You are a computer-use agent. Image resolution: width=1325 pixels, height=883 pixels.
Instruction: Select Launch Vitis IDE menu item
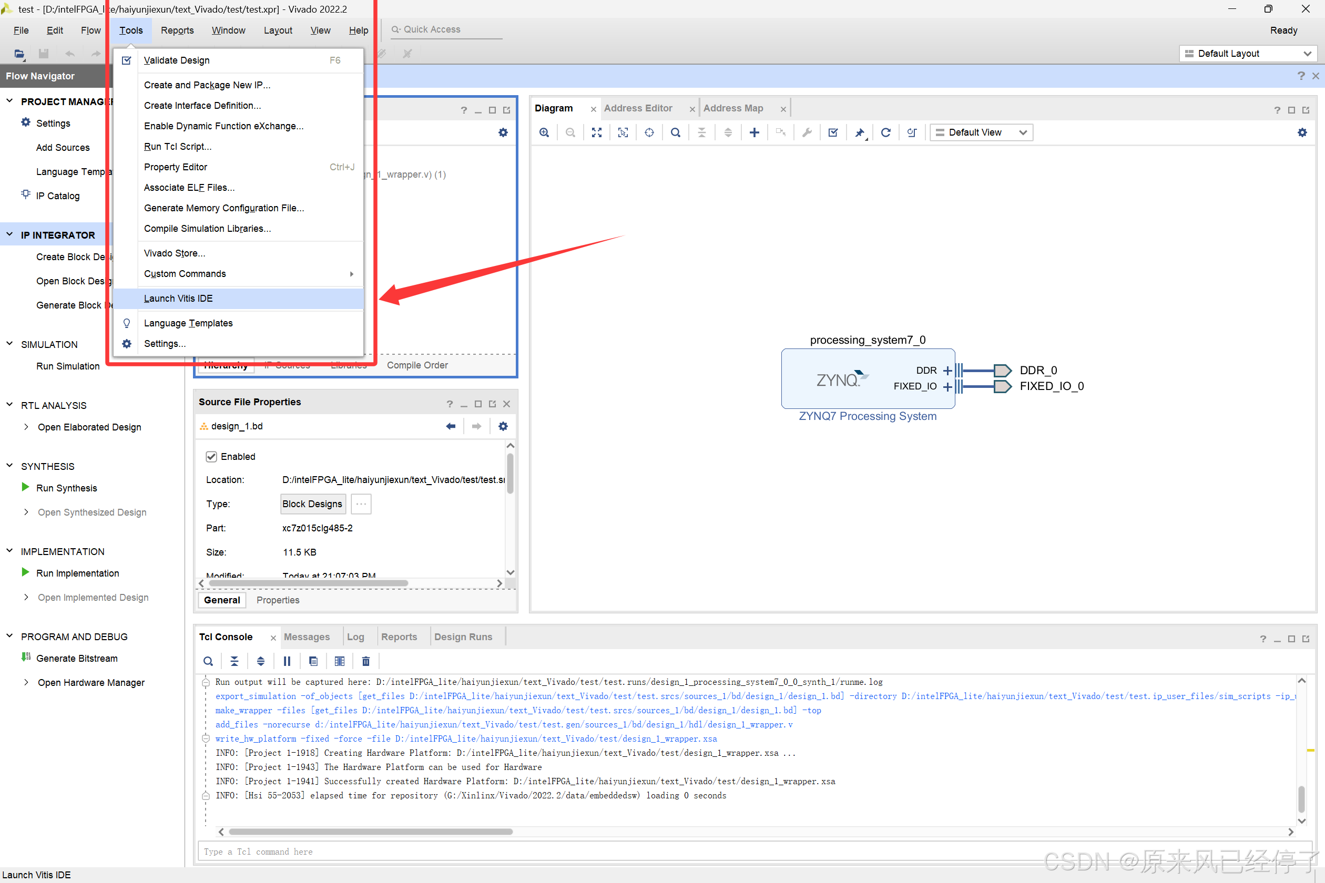[x=178, y=299]
